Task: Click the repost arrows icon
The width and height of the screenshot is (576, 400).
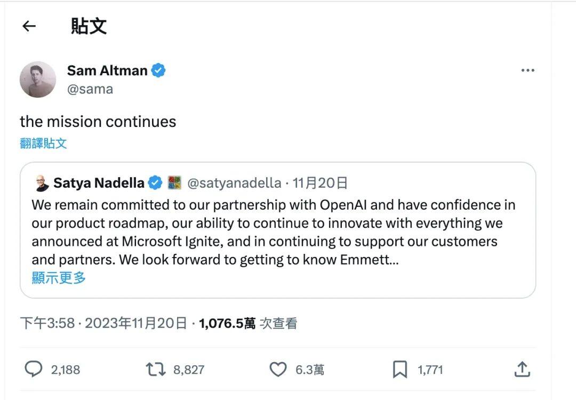Action: pyautogui.click(x=156, y=369)
